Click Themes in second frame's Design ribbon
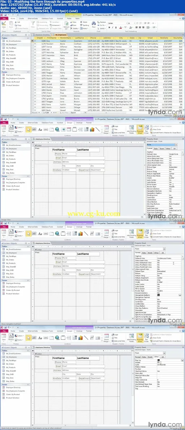 (x=11, y=129)
